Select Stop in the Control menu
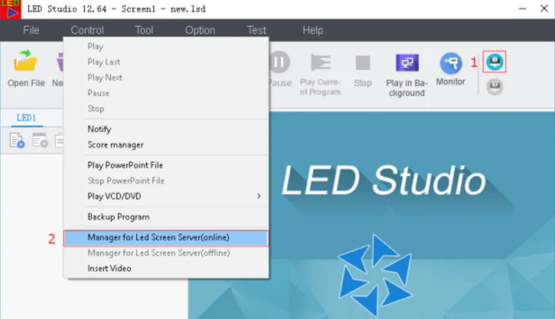The height and width of the screenshot is (319, 555). [166, 109]
